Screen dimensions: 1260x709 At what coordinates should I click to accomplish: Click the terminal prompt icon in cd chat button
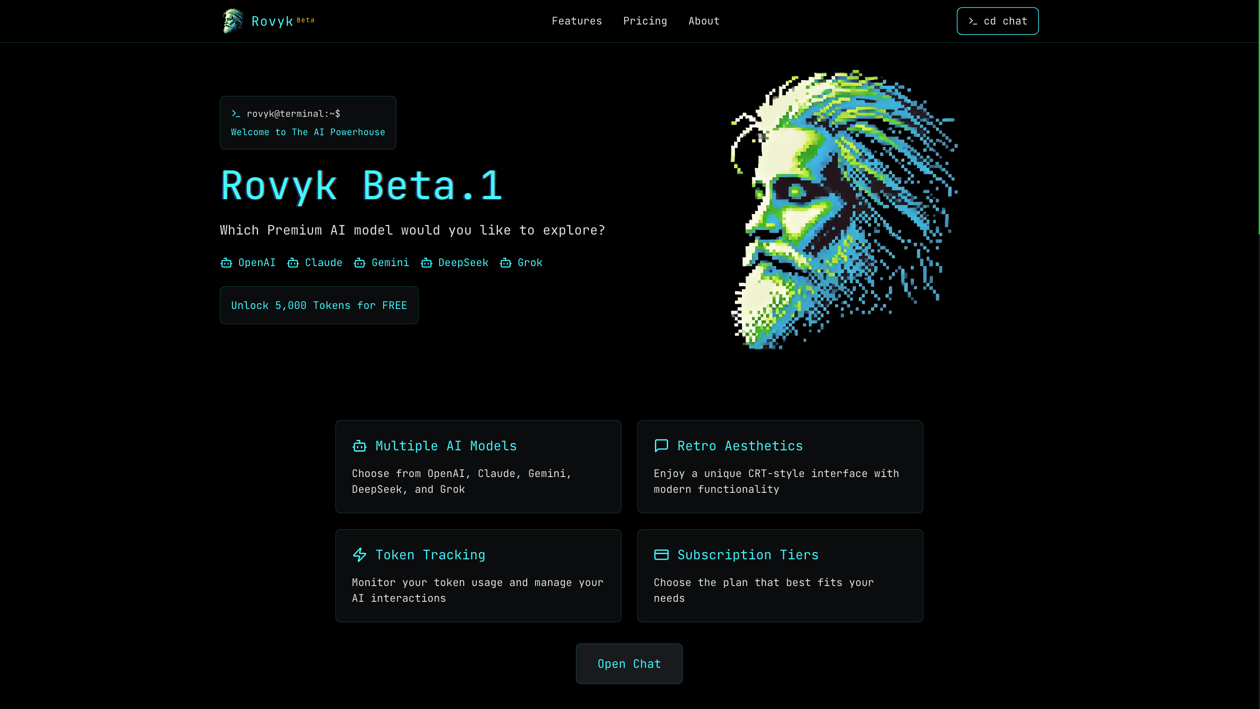(973, 21)
